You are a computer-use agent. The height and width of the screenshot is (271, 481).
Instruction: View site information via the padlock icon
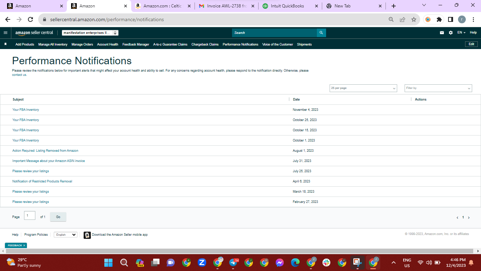click(45, 20)
